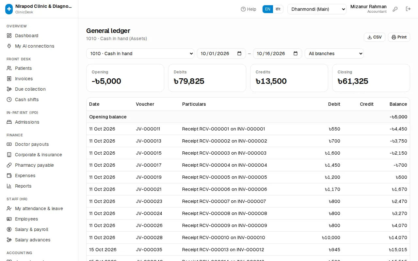Click the Credits ৳13,500 card
The image size is (418, 261).
[x=289, y=78]
